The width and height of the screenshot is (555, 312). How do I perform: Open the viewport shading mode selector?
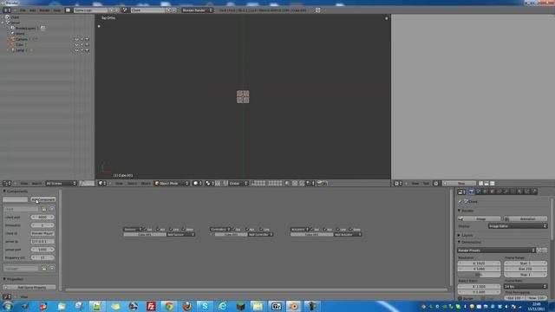click(197, 183)
